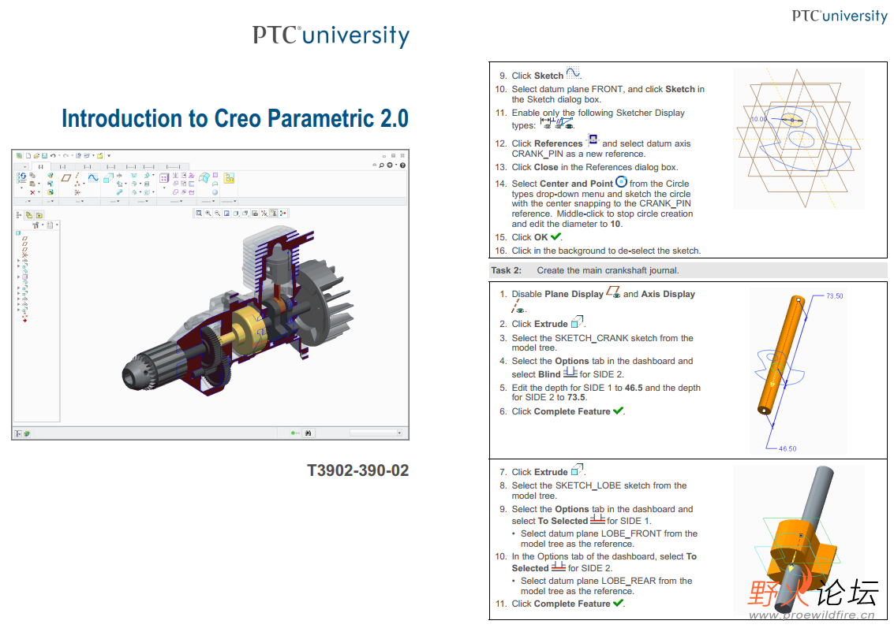Click the globe icon beside Help
Screen dimensions: 894x628
pyautogui.click(x=390, y=165)
